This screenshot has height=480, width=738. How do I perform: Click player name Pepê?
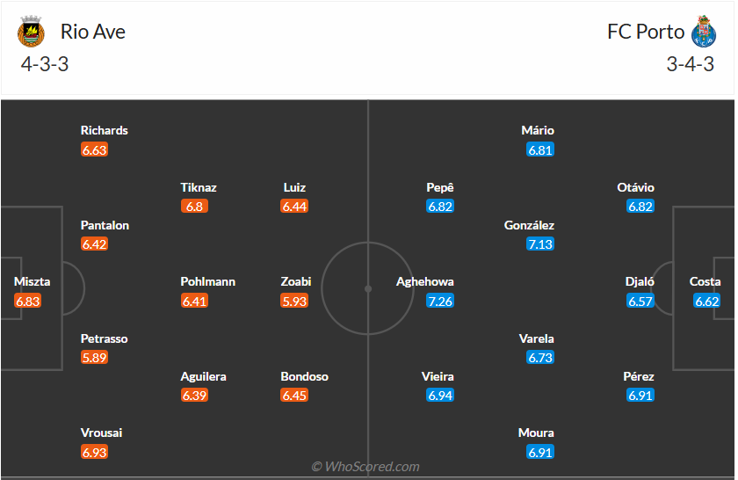coord(440,187)
